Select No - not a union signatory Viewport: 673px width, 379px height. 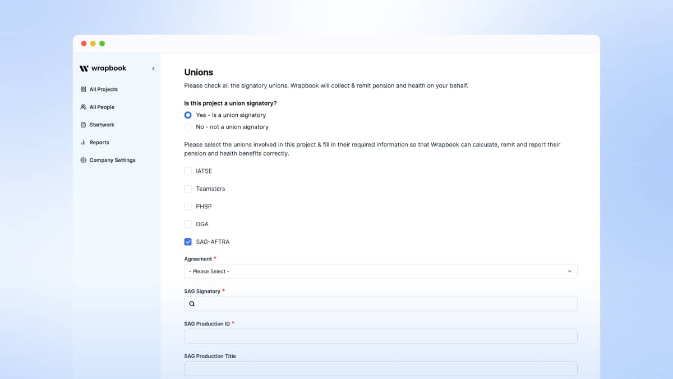(x=188, y=127)
